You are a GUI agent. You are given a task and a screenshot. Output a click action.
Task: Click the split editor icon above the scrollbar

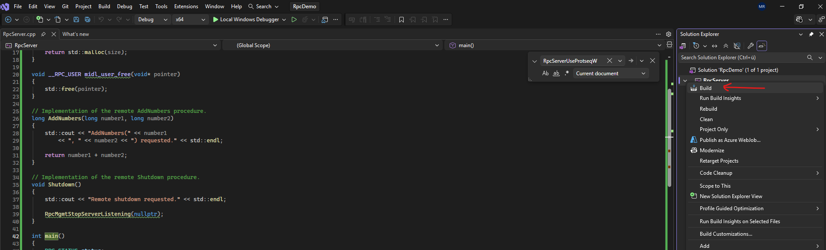[669, 45]
